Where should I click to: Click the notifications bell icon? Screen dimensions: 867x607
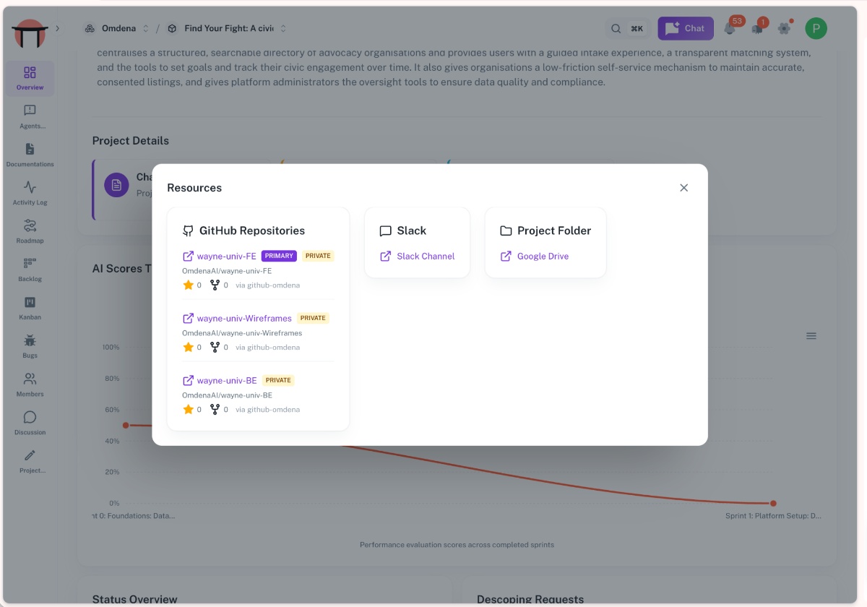pos(730,28)
